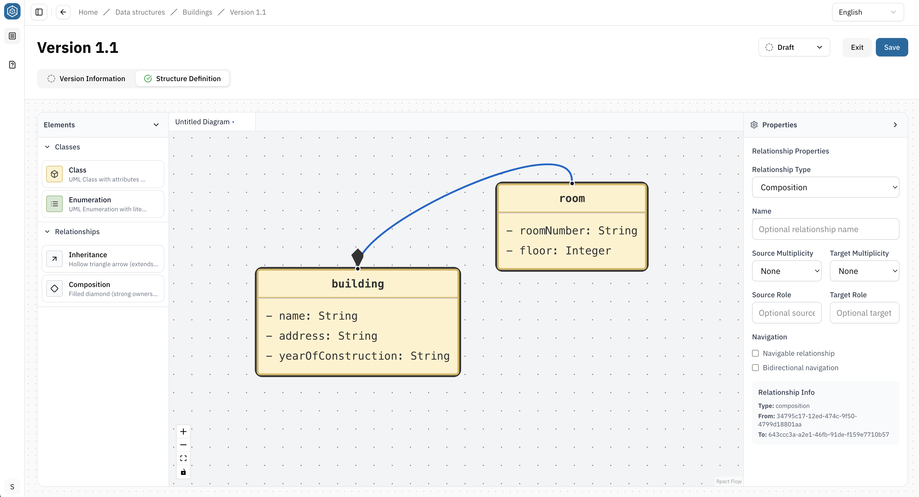
Task: Open the user avatar S
Action: click(x=12, y=487)
